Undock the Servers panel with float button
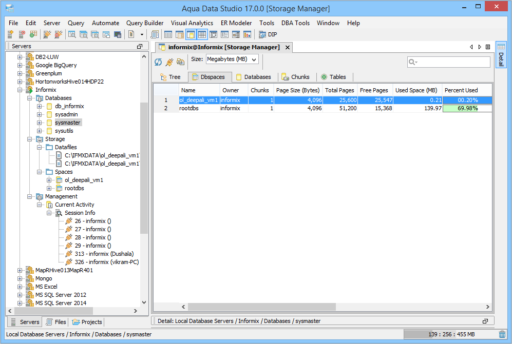Image resolution: width=512 pixels, height=344 pixels. click(140, 46)
